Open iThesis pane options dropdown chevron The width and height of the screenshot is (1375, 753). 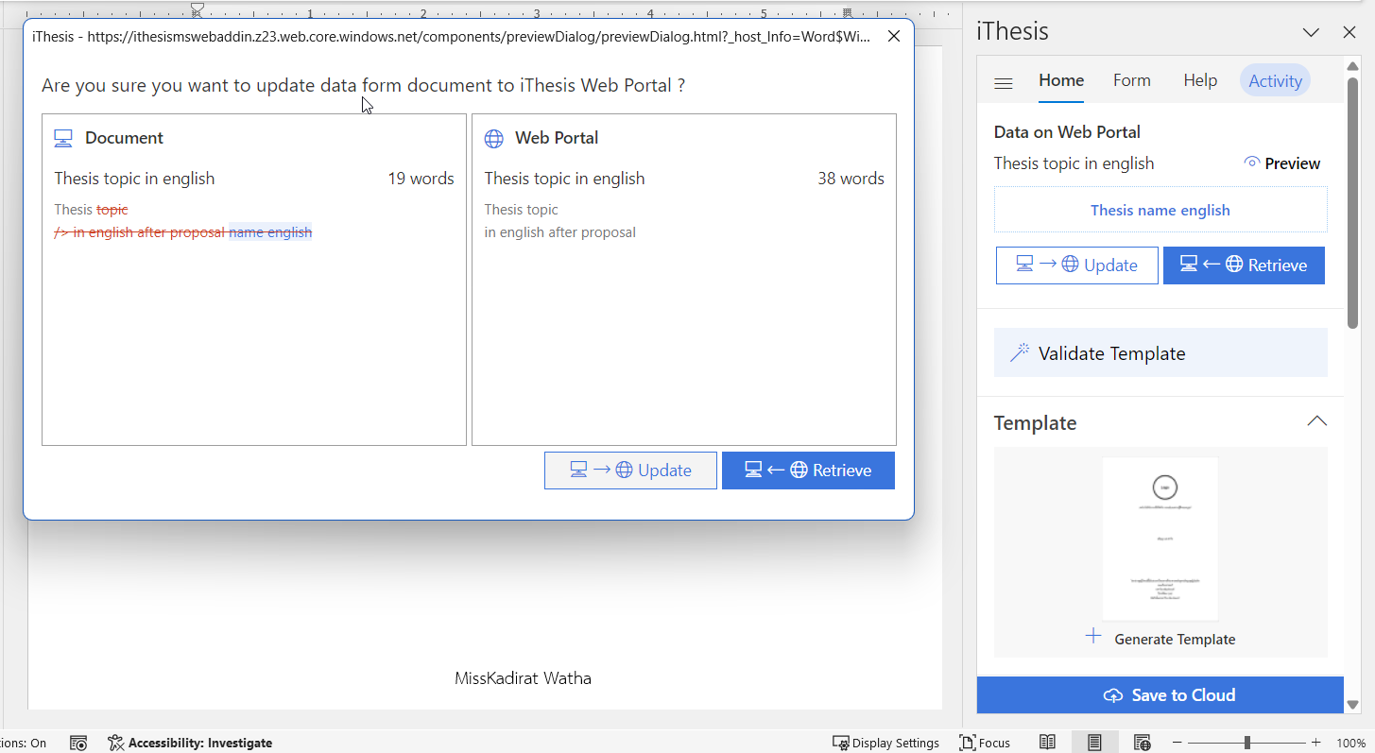(x=1311, y=32)
